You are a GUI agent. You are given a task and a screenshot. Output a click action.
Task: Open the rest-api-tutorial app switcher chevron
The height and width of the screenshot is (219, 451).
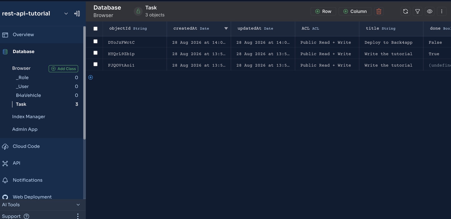click(66, 14)
